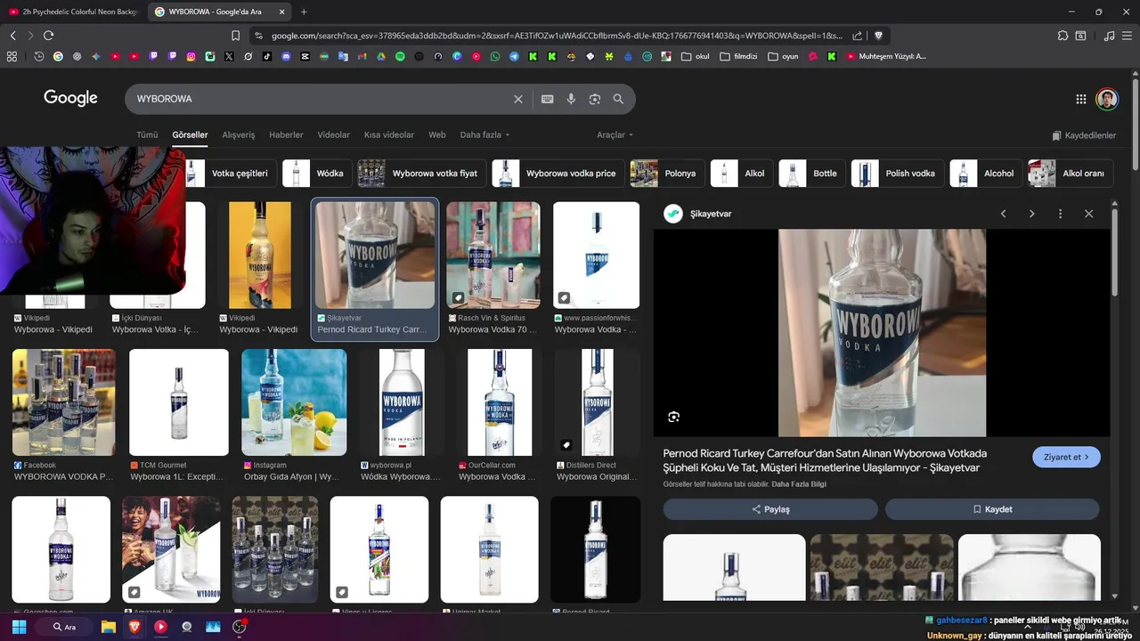Image resolution: width=1140 pixels, height=641 pixels.
Task: Switch to the Videolar tab
Action: 334,135
